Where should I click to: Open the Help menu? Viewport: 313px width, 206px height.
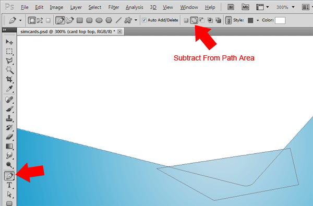point(210,7)
